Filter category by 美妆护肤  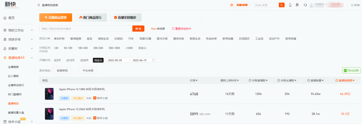(x=59, y=39)
